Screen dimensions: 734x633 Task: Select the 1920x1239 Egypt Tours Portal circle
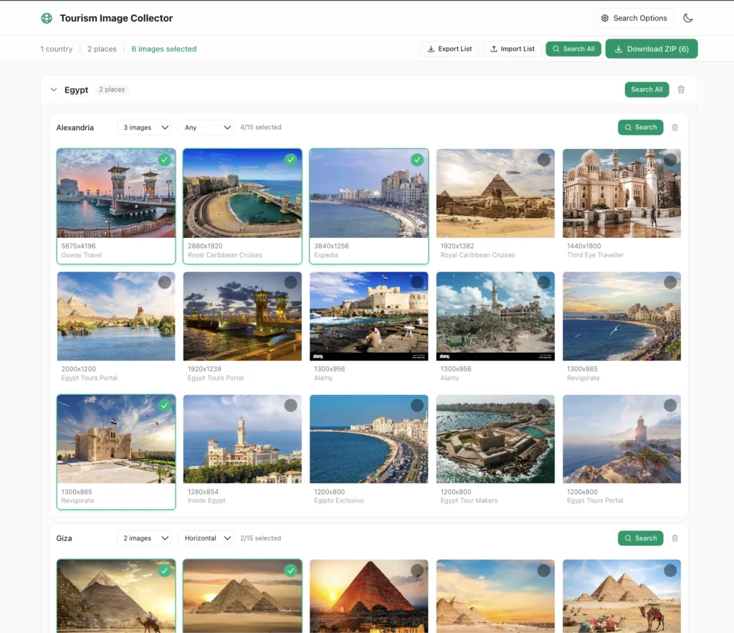tap(291, 282)
